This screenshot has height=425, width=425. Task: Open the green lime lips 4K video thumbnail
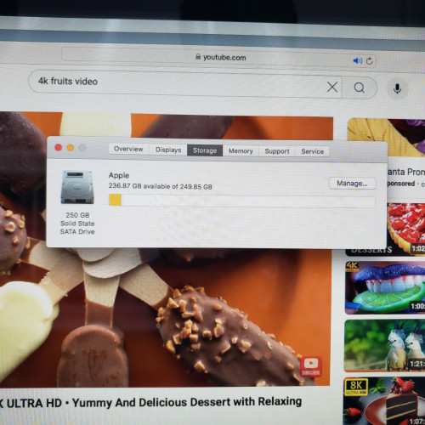(x=385, y=288)
